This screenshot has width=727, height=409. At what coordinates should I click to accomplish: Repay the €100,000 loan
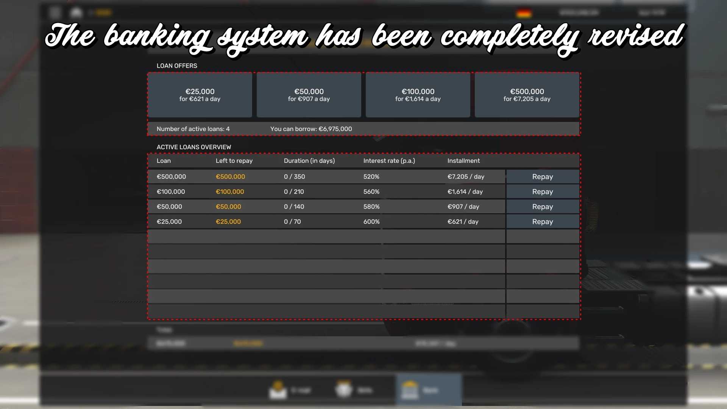[x=542, y=192]
